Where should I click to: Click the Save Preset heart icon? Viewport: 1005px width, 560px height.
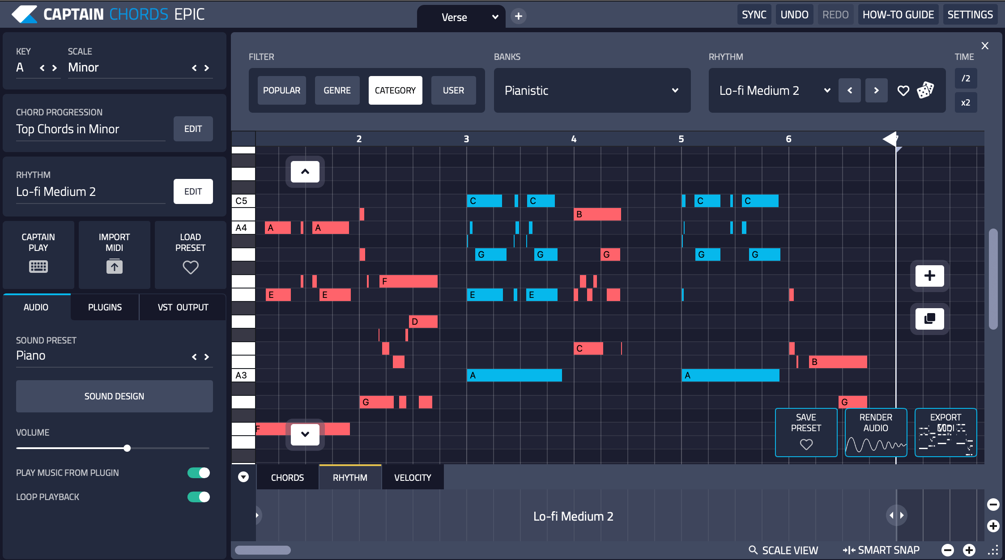tap(805, 445)
